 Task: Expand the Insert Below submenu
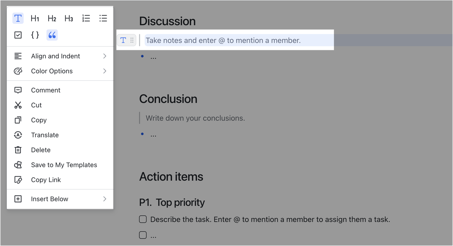pyautogui.click(x=50, y=199)
